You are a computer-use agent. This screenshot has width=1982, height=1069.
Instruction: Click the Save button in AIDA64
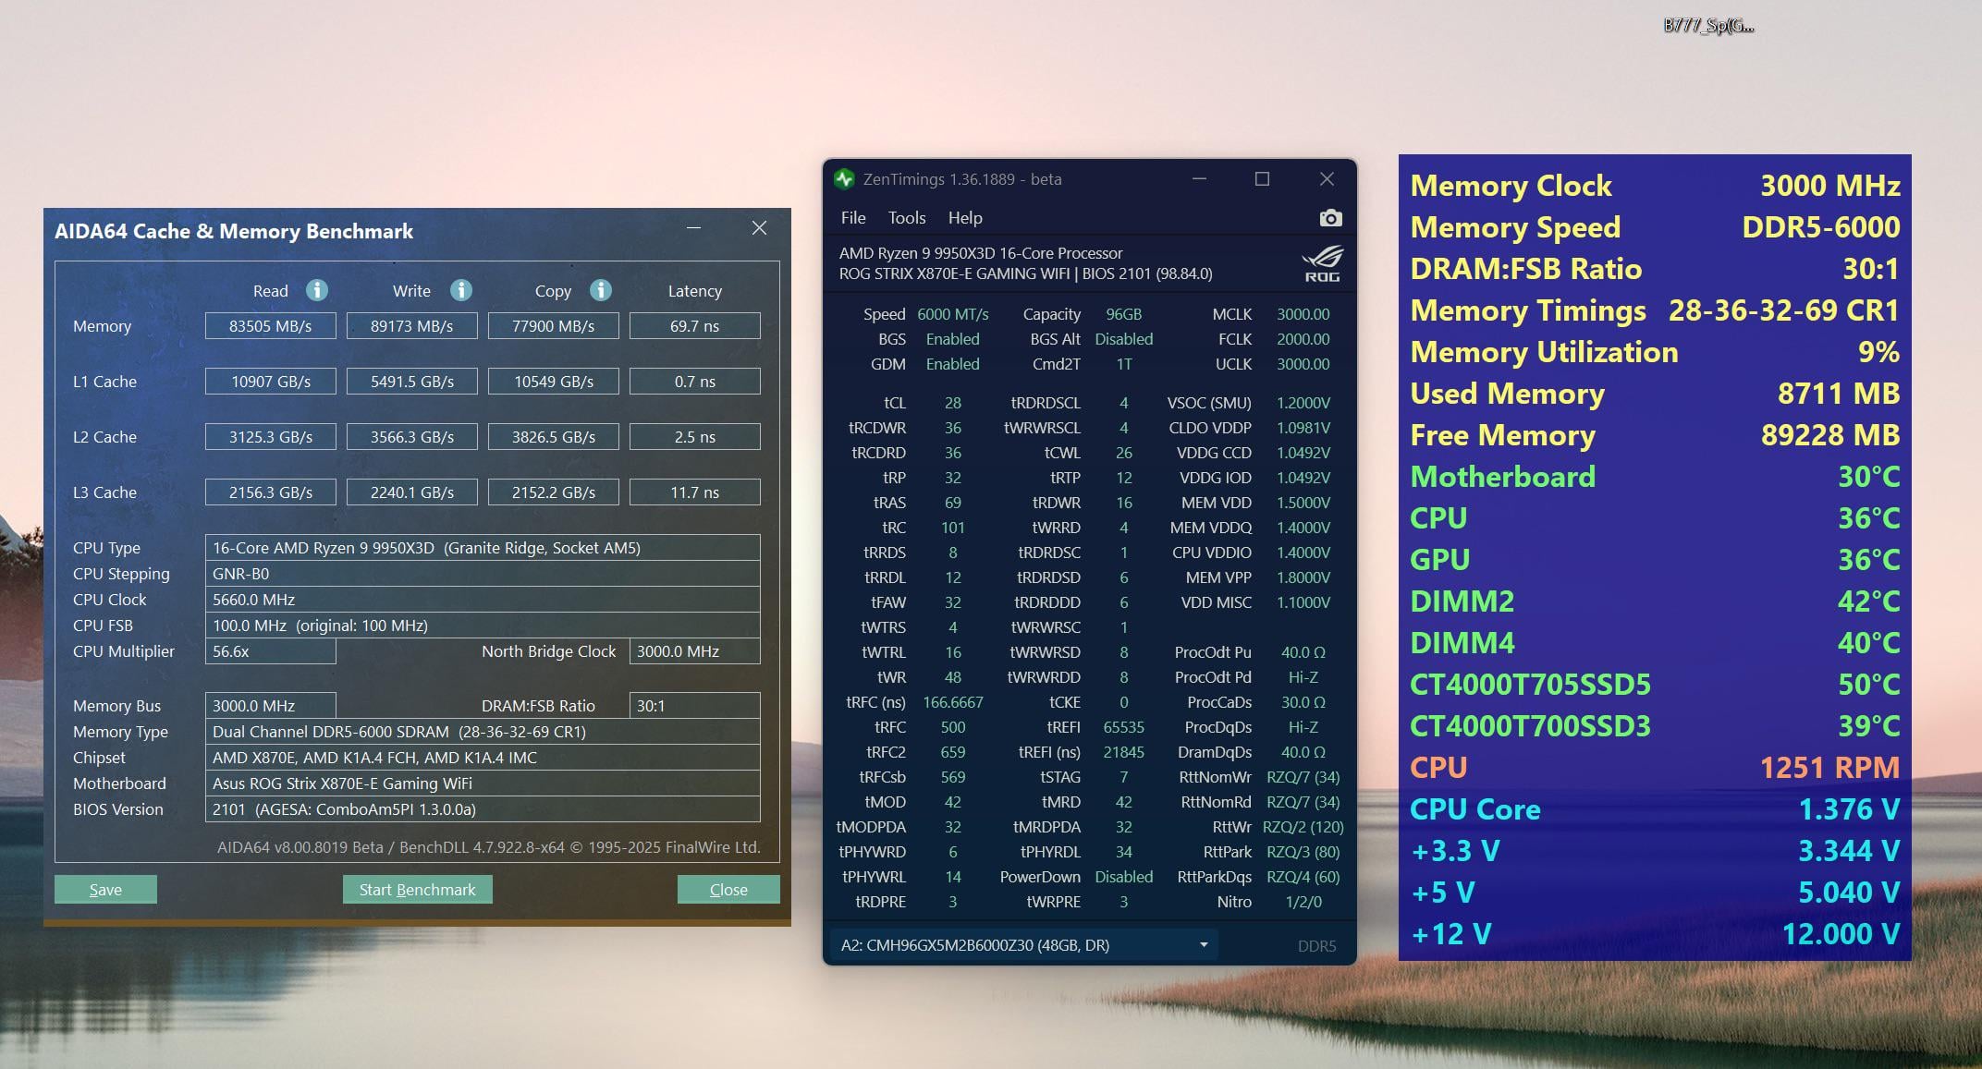(x=105, y=890)
